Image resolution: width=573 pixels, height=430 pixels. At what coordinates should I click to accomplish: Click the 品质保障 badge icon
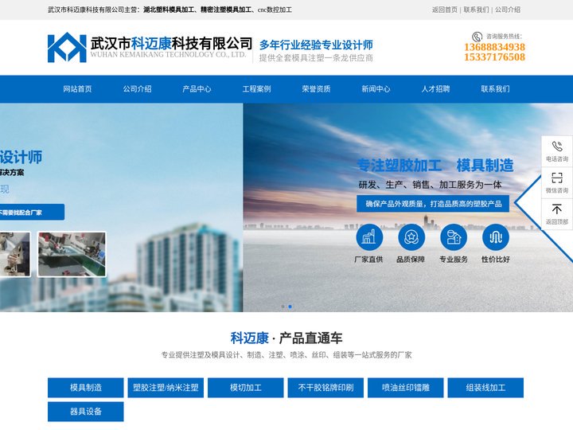(411, 237)
